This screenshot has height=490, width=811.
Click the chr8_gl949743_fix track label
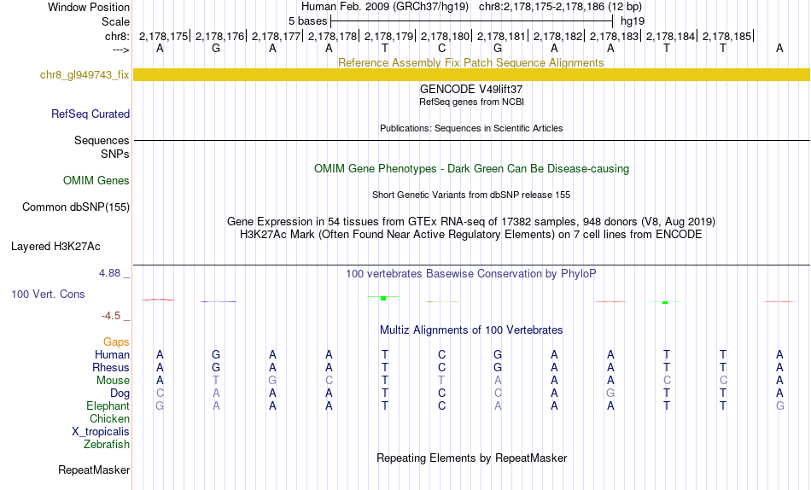click(x=85, y=74)
